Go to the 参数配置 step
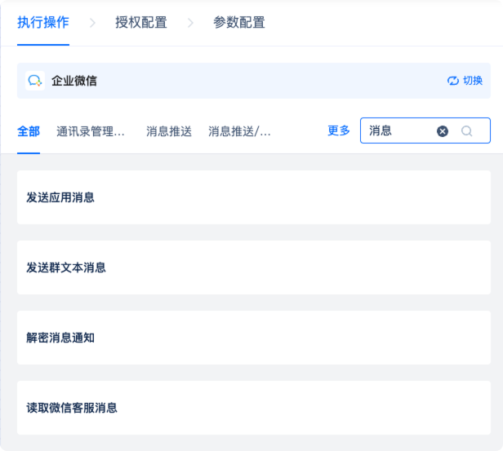This screenshot has height=451, width=503. (239, 23)
